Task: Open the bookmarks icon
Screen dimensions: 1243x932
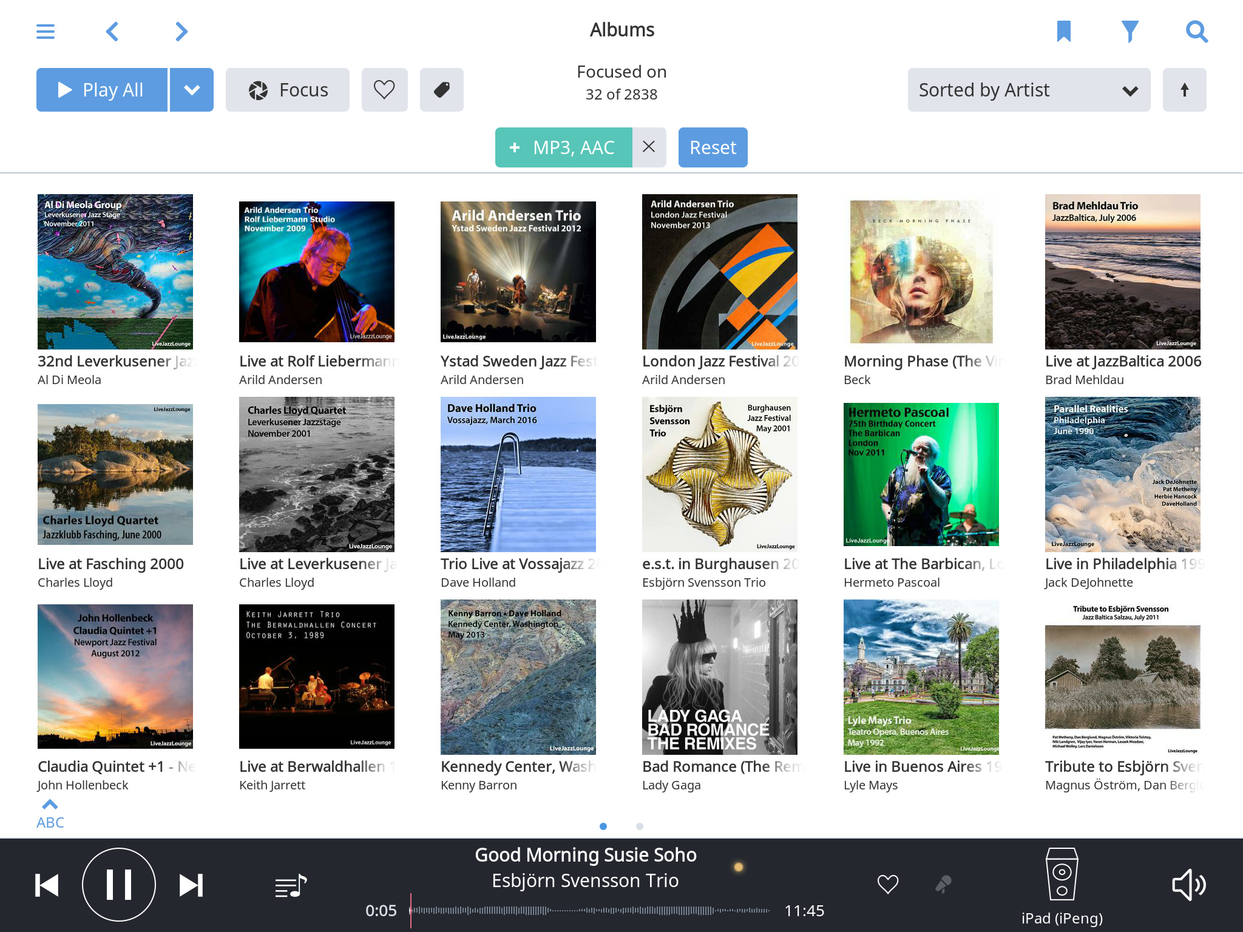Action: pyautogui.click(x=1064, y=31)
